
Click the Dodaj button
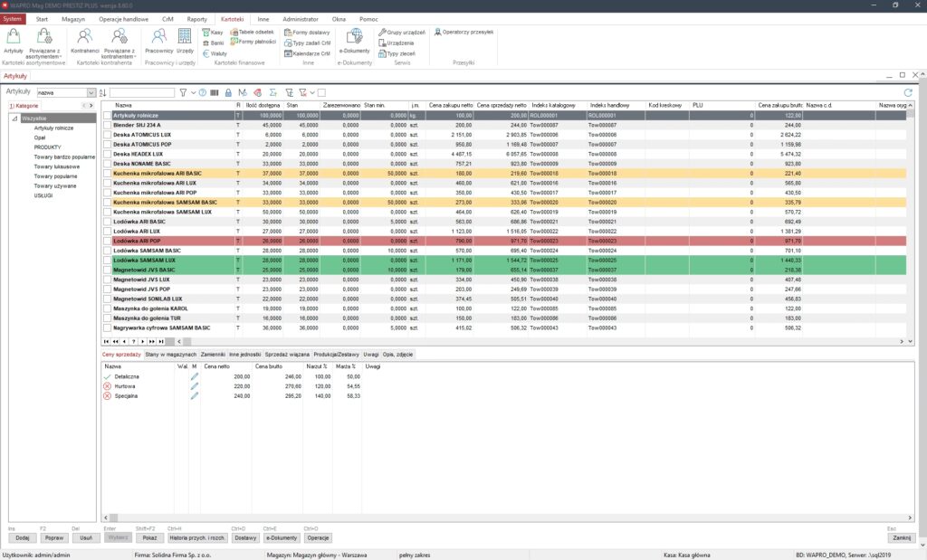pos(23,536)
